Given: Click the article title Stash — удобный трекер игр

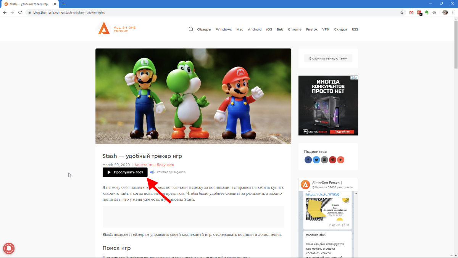Looking at the screenshot, I should click(x=142, y=156).
